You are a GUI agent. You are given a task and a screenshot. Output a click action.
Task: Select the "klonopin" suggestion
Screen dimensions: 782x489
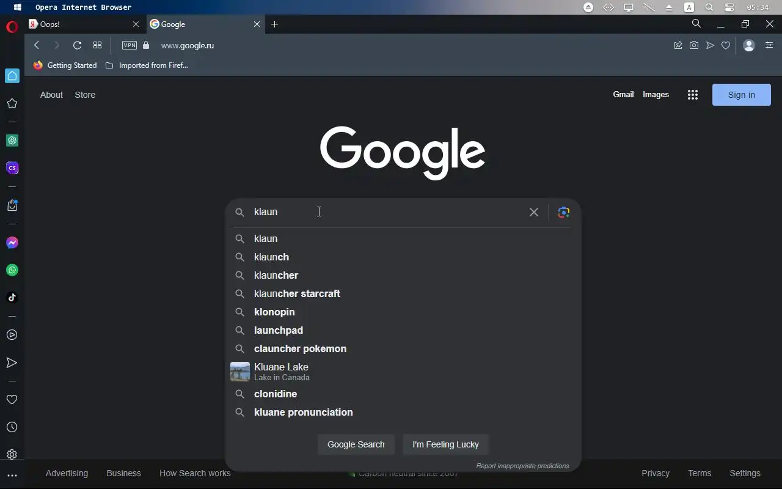pyautogui.click(x=403, y=312)
